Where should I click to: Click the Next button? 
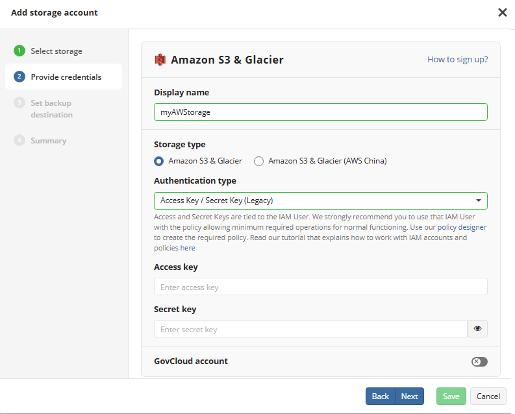(410, 396)
